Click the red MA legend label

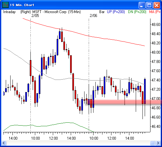[x=155, y=12]
